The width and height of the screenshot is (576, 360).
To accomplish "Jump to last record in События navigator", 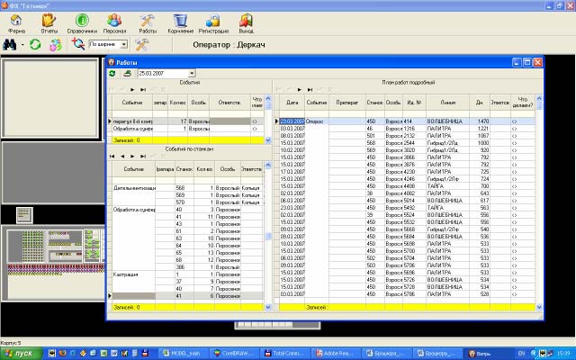I will pyautogui.click(x=143, y=90).
